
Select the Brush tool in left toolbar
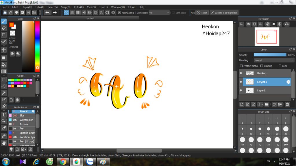coord(3,21)
